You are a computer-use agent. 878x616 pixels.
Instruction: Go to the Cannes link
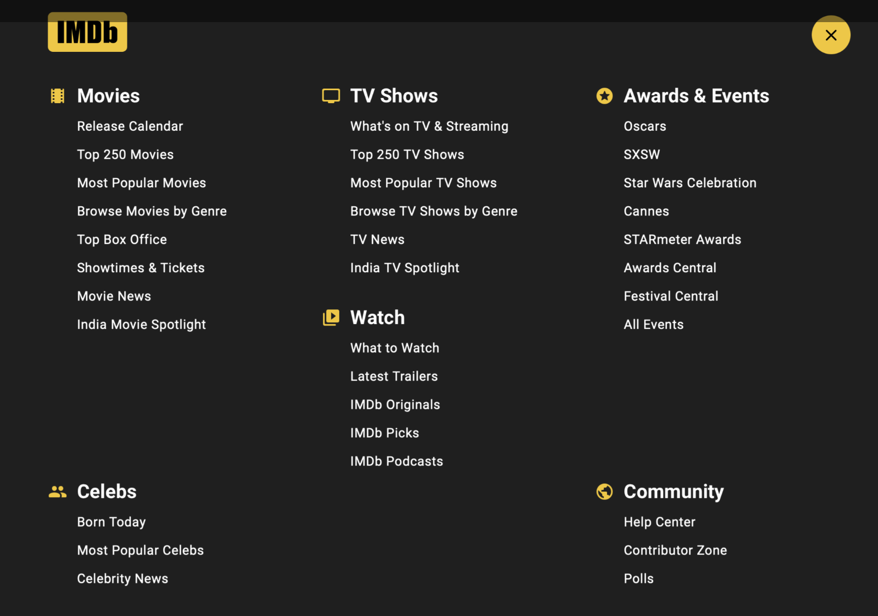click(x=646, y=212)
